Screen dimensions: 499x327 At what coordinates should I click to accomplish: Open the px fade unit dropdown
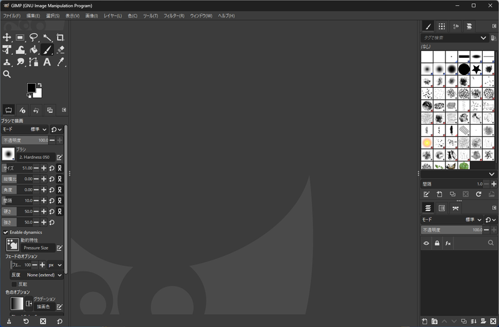point(55,265)
